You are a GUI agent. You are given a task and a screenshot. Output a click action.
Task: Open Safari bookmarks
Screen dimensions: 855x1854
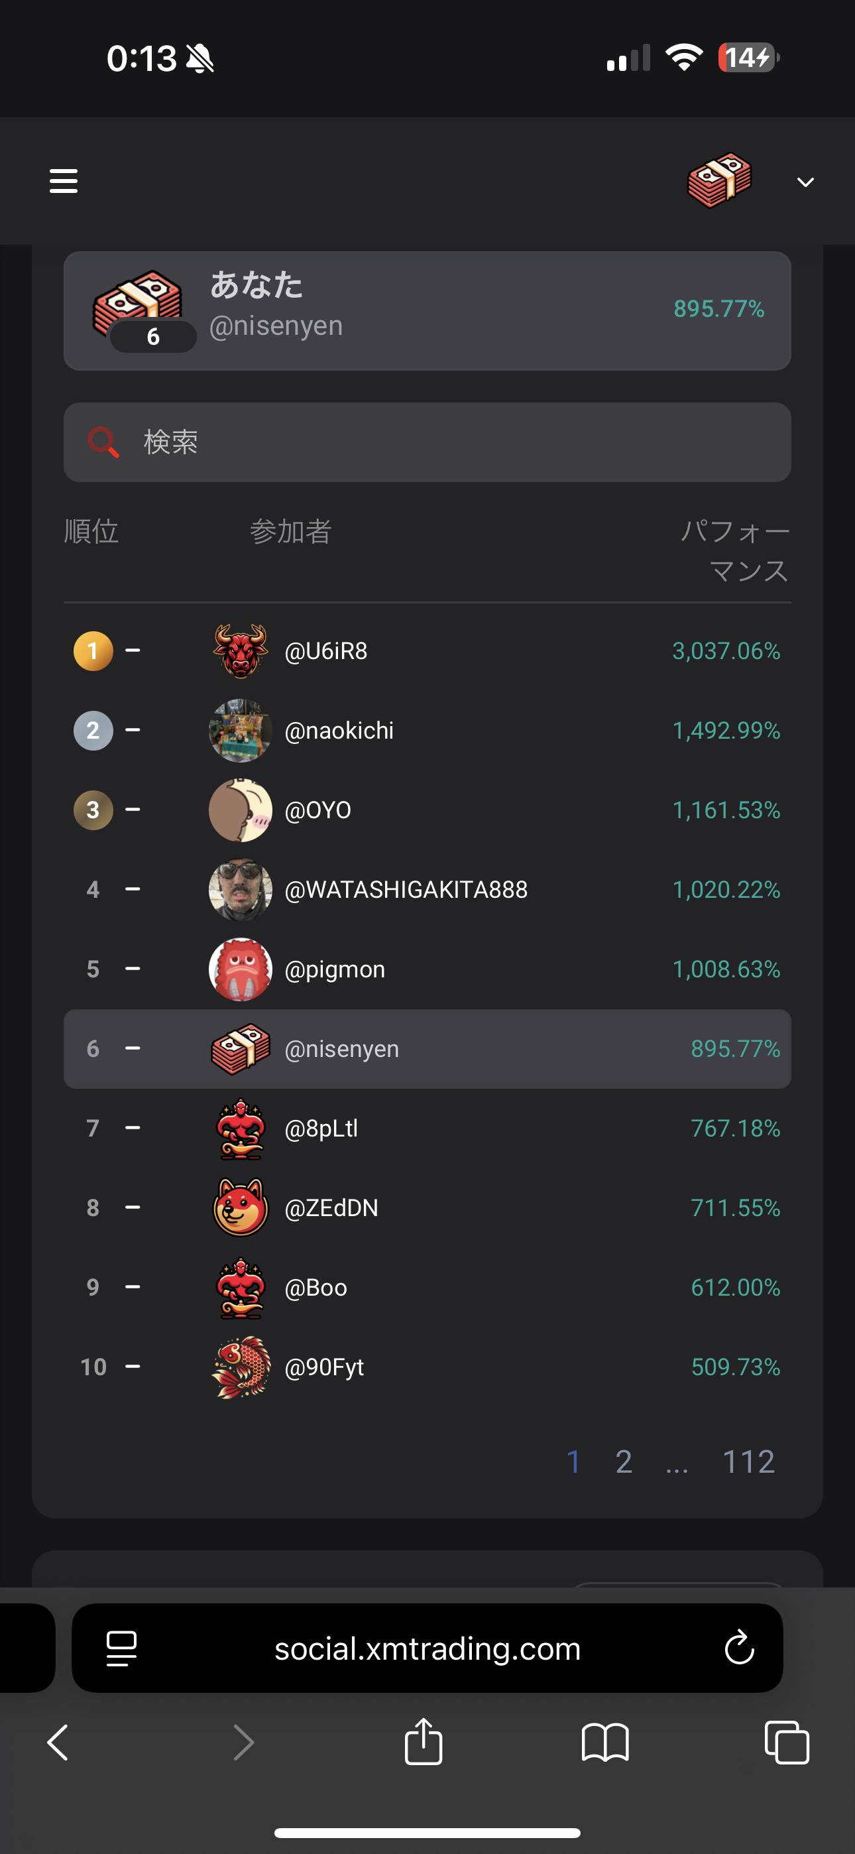tap(604, 1743)
